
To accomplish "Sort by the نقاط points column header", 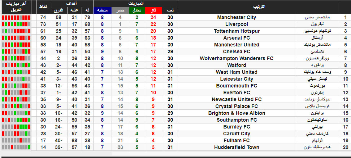I will pos(43,7).
